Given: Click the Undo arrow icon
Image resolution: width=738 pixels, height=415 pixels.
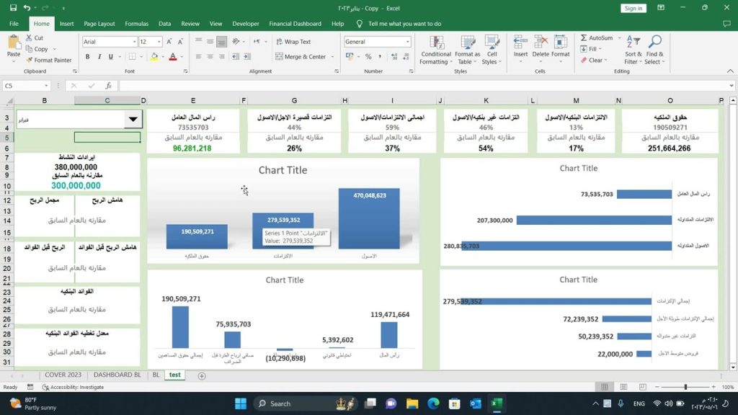Looking at the screenshot, I should (x=27, y=8).
